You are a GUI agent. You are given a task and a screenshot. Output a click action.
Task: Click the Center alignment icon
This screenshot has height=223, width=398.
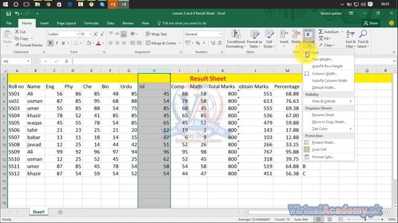pyautogui.click(x=118, y=43)
